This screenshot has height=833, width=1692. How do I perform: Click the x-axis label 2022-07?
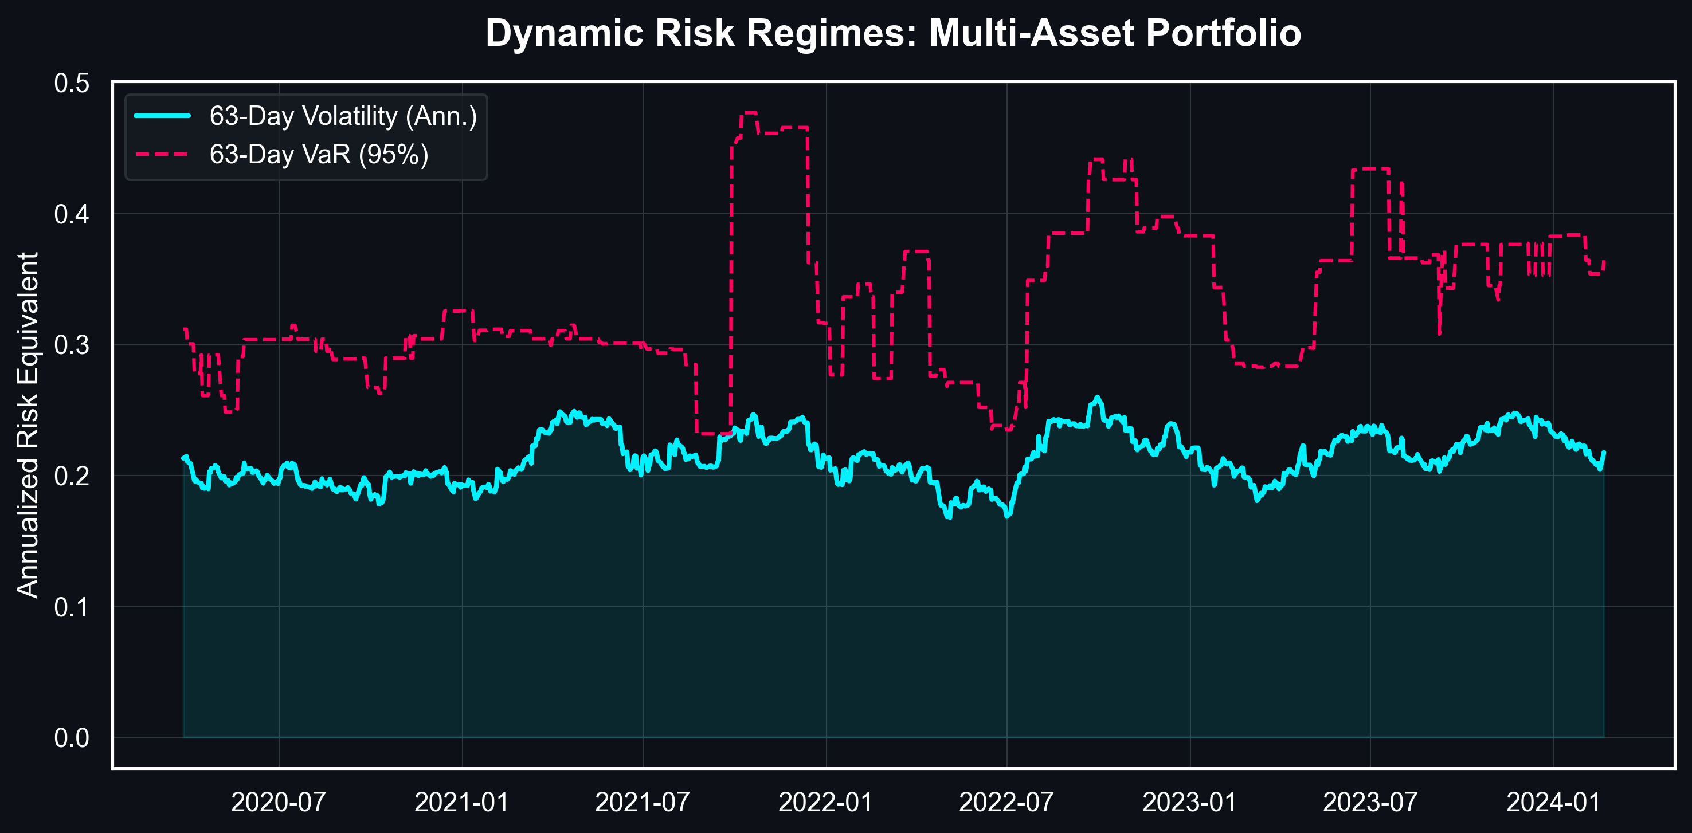[x=1006, y=802]
